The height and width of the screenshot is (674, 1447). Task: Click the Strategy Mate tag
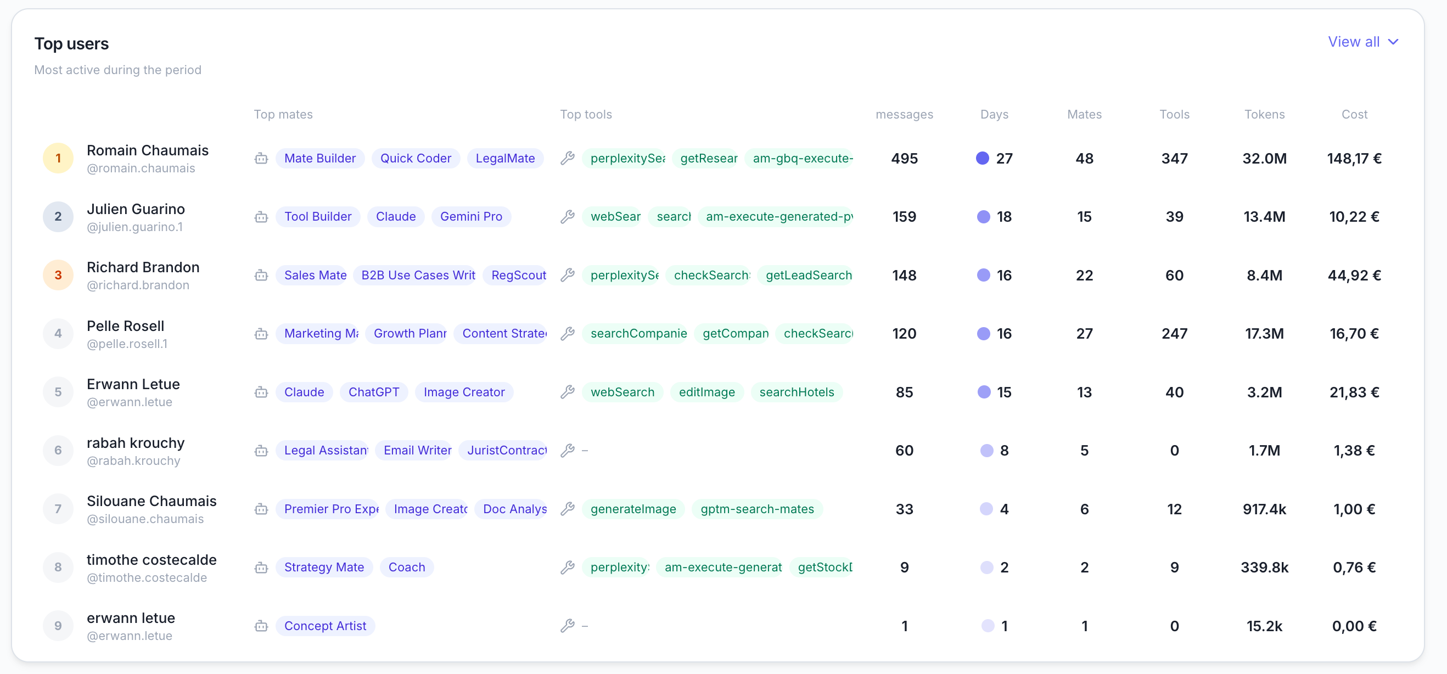(323, 568)
